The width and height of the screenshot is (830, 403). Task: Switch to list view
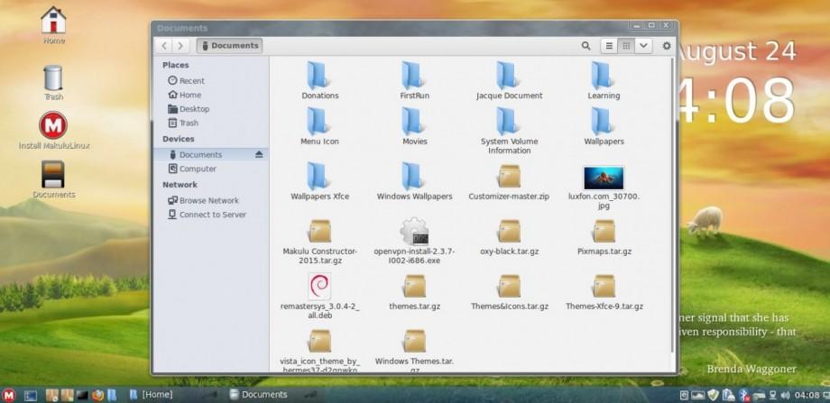[609, 46]
